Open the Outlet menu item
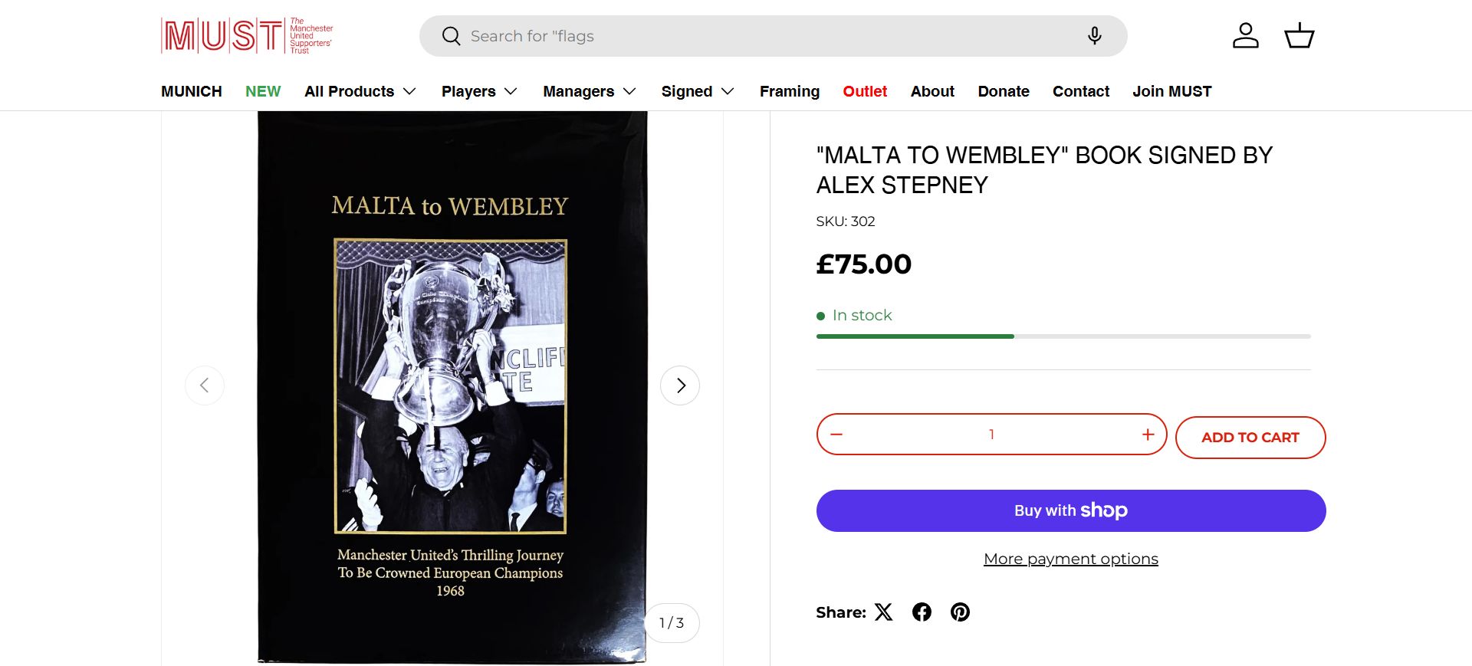The width and height of the screenshot is (1472, 666). (x=865, y=91)
